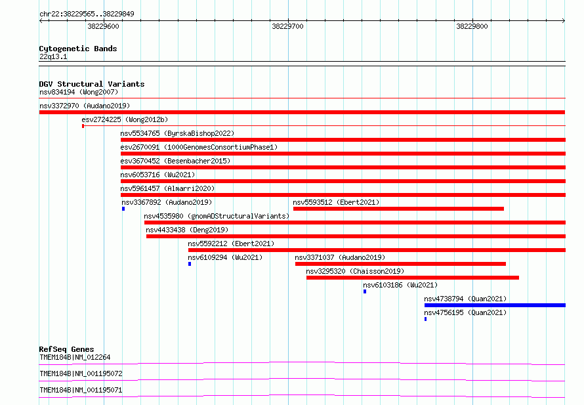Open nsv5961457 (Almarri2020) variant label
This screenshot has height=405, width=584.
click(x=167, y=188)
